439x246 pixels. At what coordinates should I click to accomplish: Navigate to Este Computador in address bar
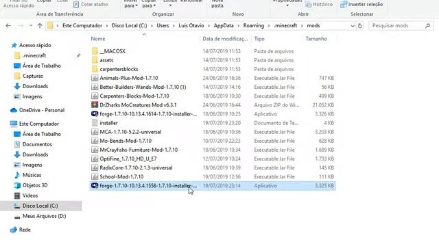pyautogui.click(x=82, y=26)
